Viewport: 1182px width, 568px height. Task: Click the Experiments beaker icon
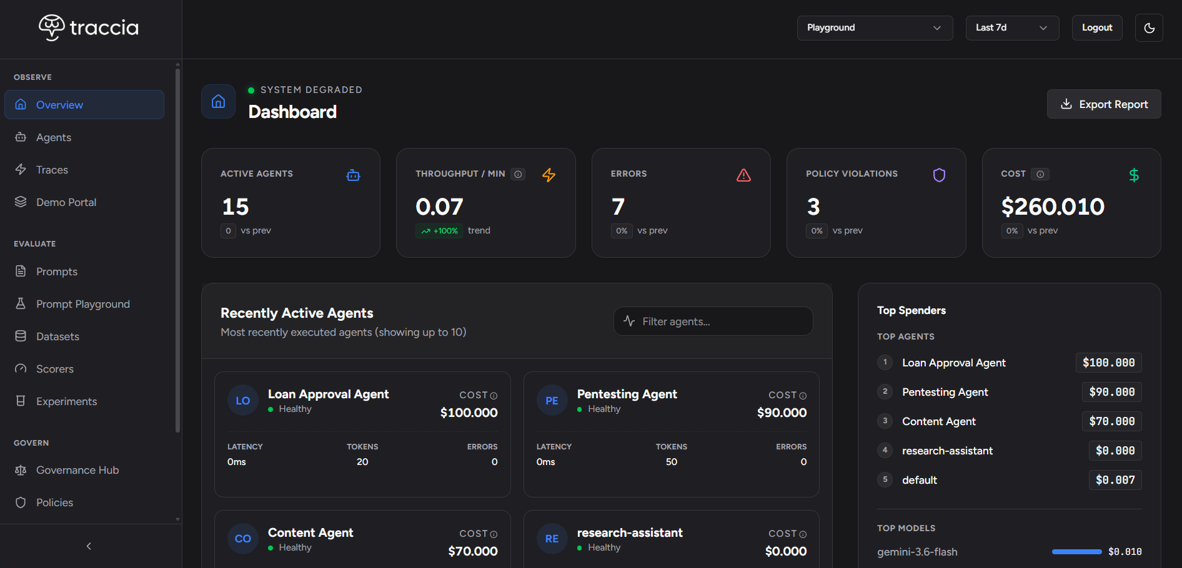[21, 401]
